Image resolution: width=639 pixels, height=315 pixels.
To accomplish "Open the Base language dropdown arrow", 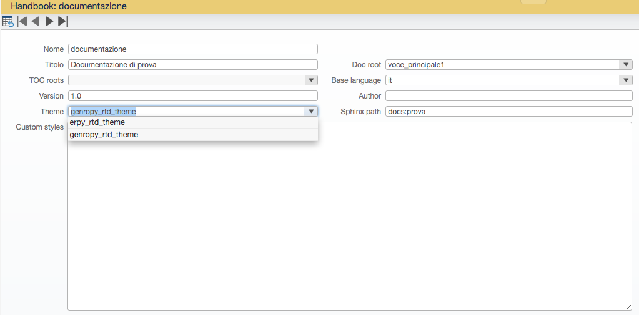I will pyautogui.click(x=626, y=80).
